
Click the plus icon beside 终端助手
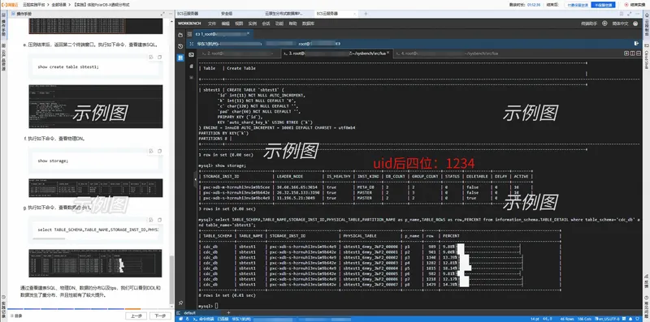[604, 24]
